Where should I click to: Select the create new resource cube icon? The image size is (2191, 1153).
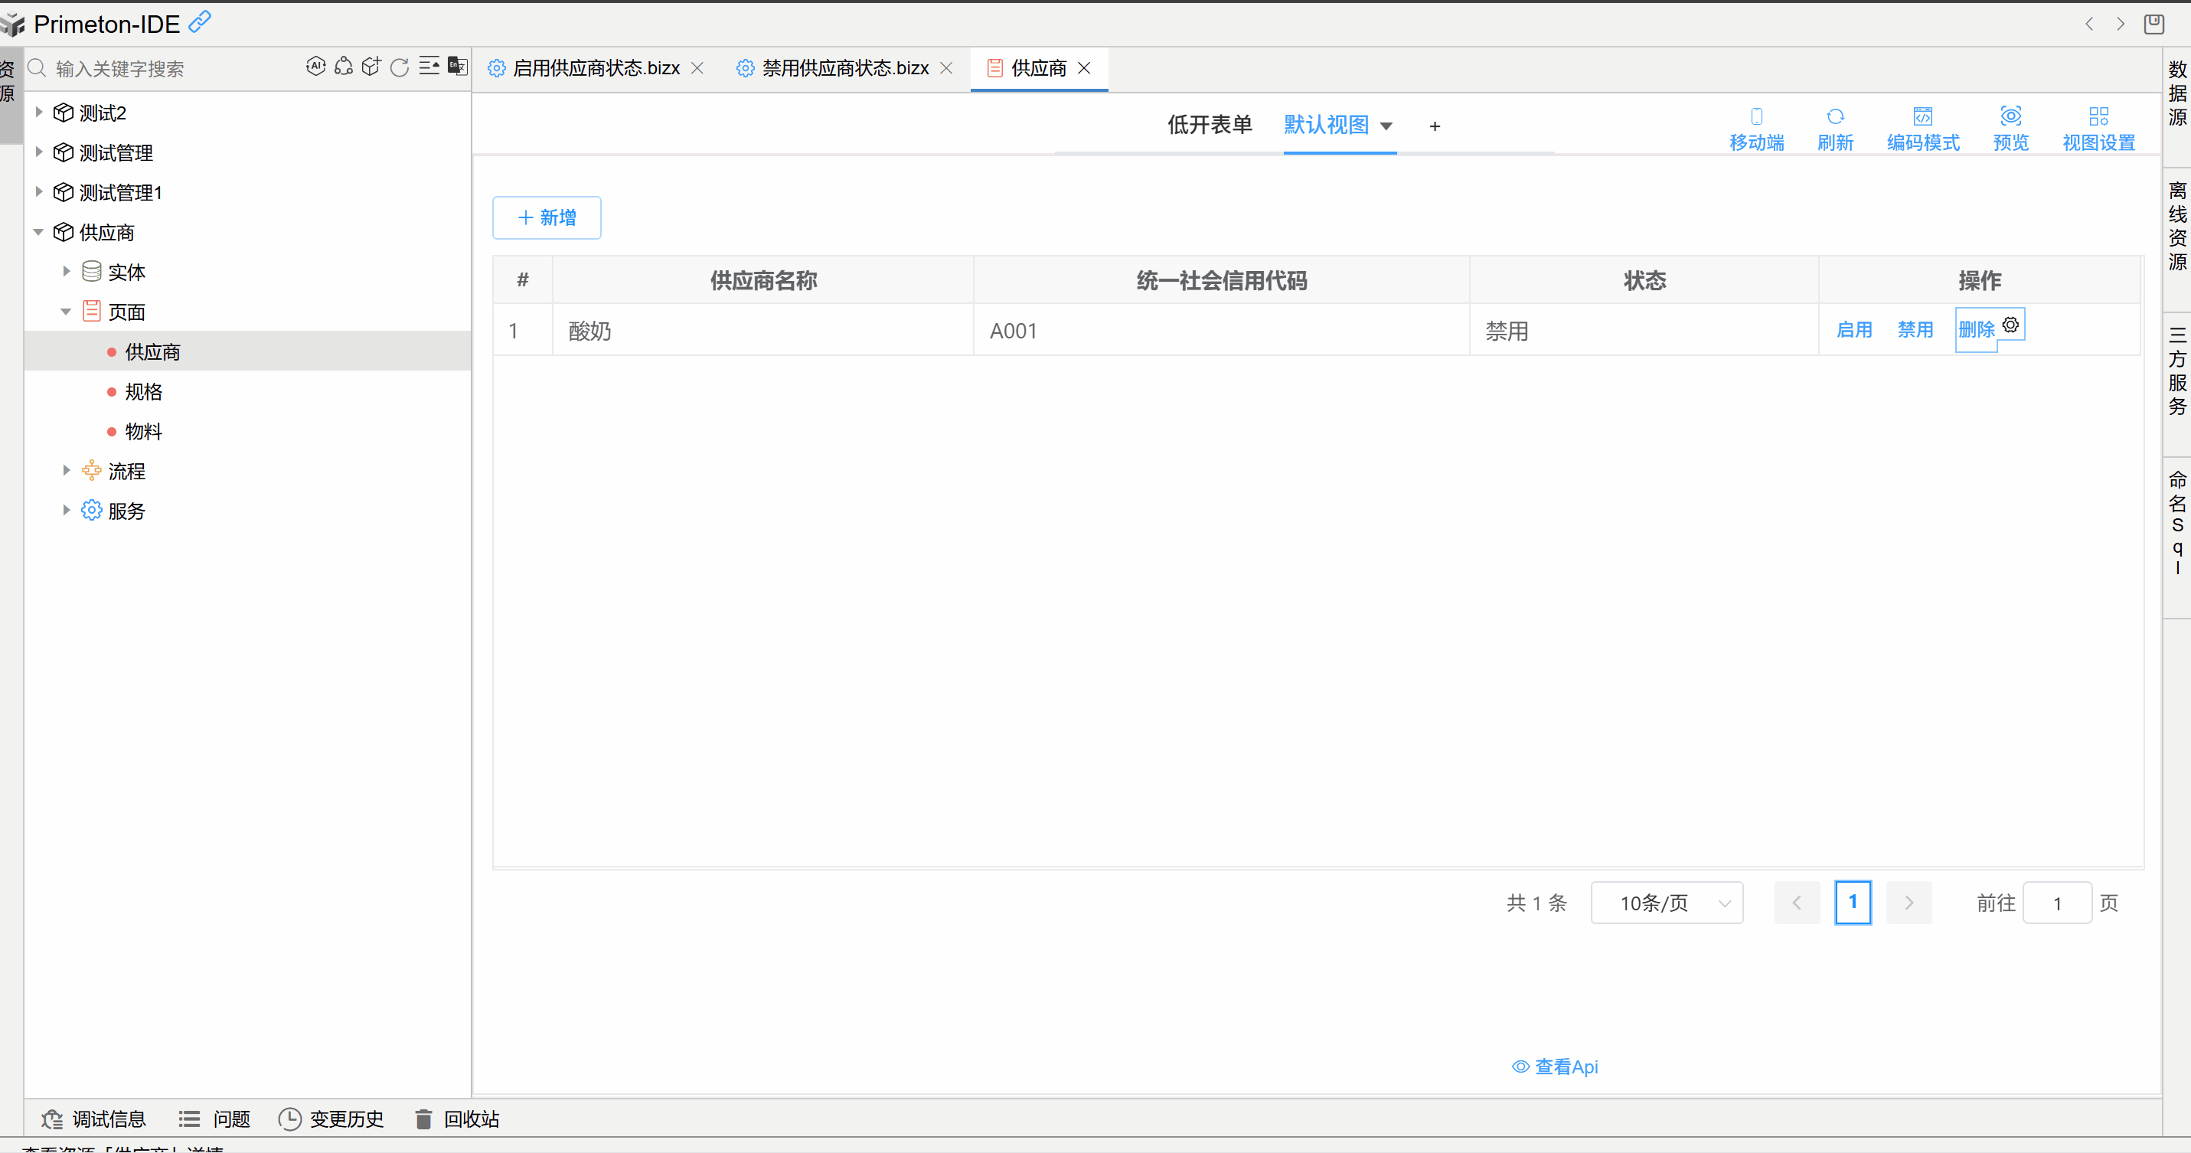[371, 67]
